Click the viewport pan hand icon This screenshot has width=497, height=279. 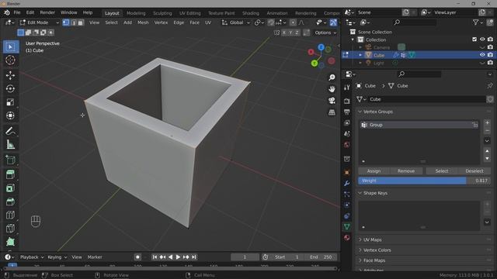coord(332,89)
